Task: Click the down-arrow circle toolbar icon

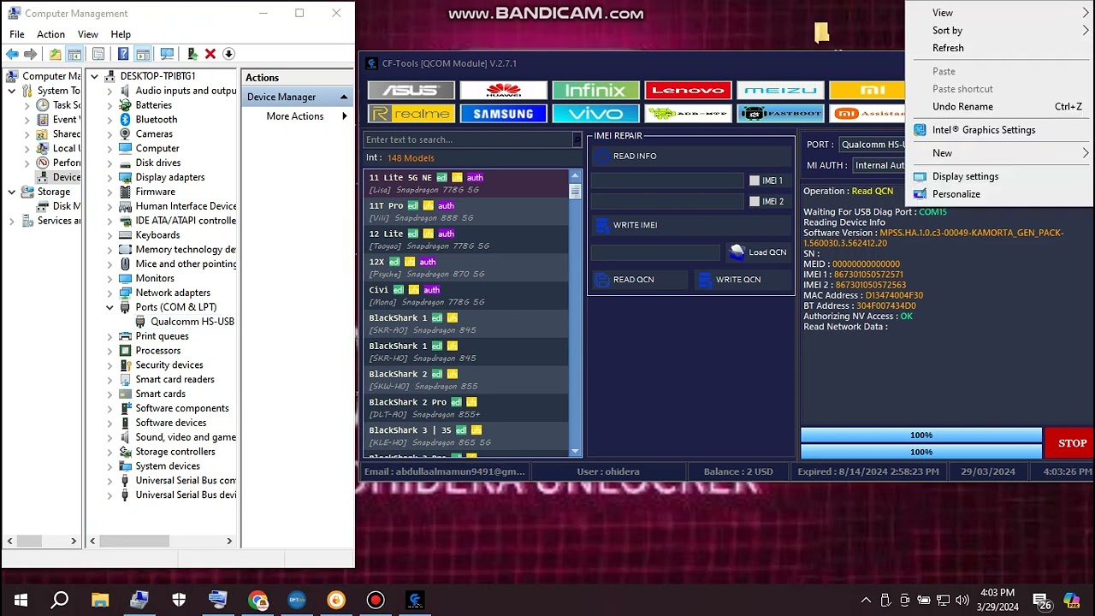Action: tap(228, 54)
